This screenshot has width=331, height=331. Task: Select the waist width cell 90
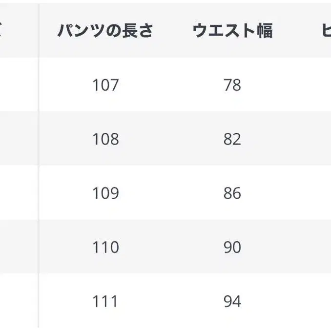coord(232,248)
